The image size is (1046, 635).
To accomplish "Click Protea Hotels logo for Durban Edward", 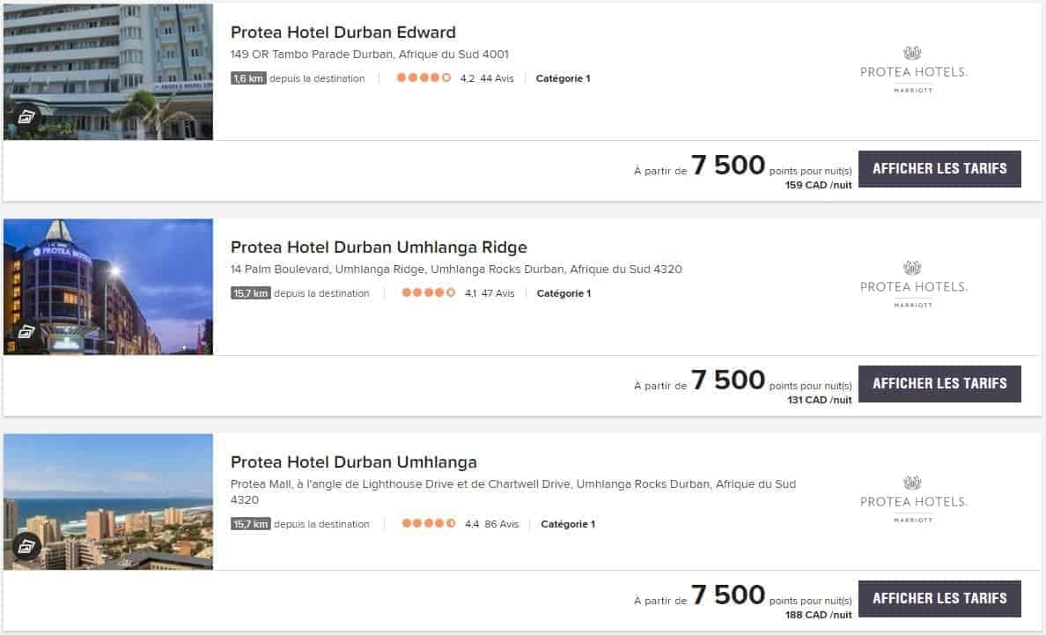I will [x=913, y=70].
